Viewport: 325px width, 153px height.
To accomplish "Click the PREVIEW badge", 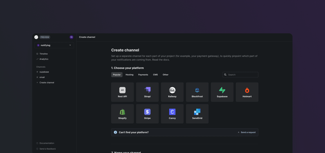I will (45, 37).
